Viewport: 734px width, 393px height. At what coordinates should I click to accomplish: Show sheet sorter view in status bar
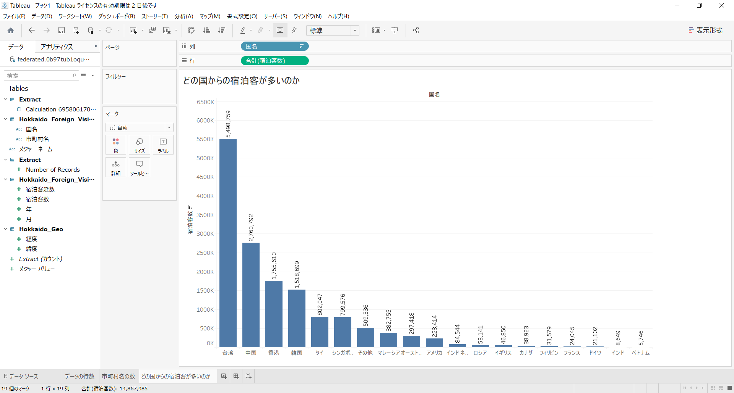713,388
